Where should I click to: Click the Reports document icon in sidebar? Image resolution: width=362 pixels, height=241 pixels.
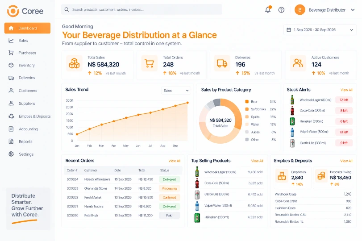[11, 141]
